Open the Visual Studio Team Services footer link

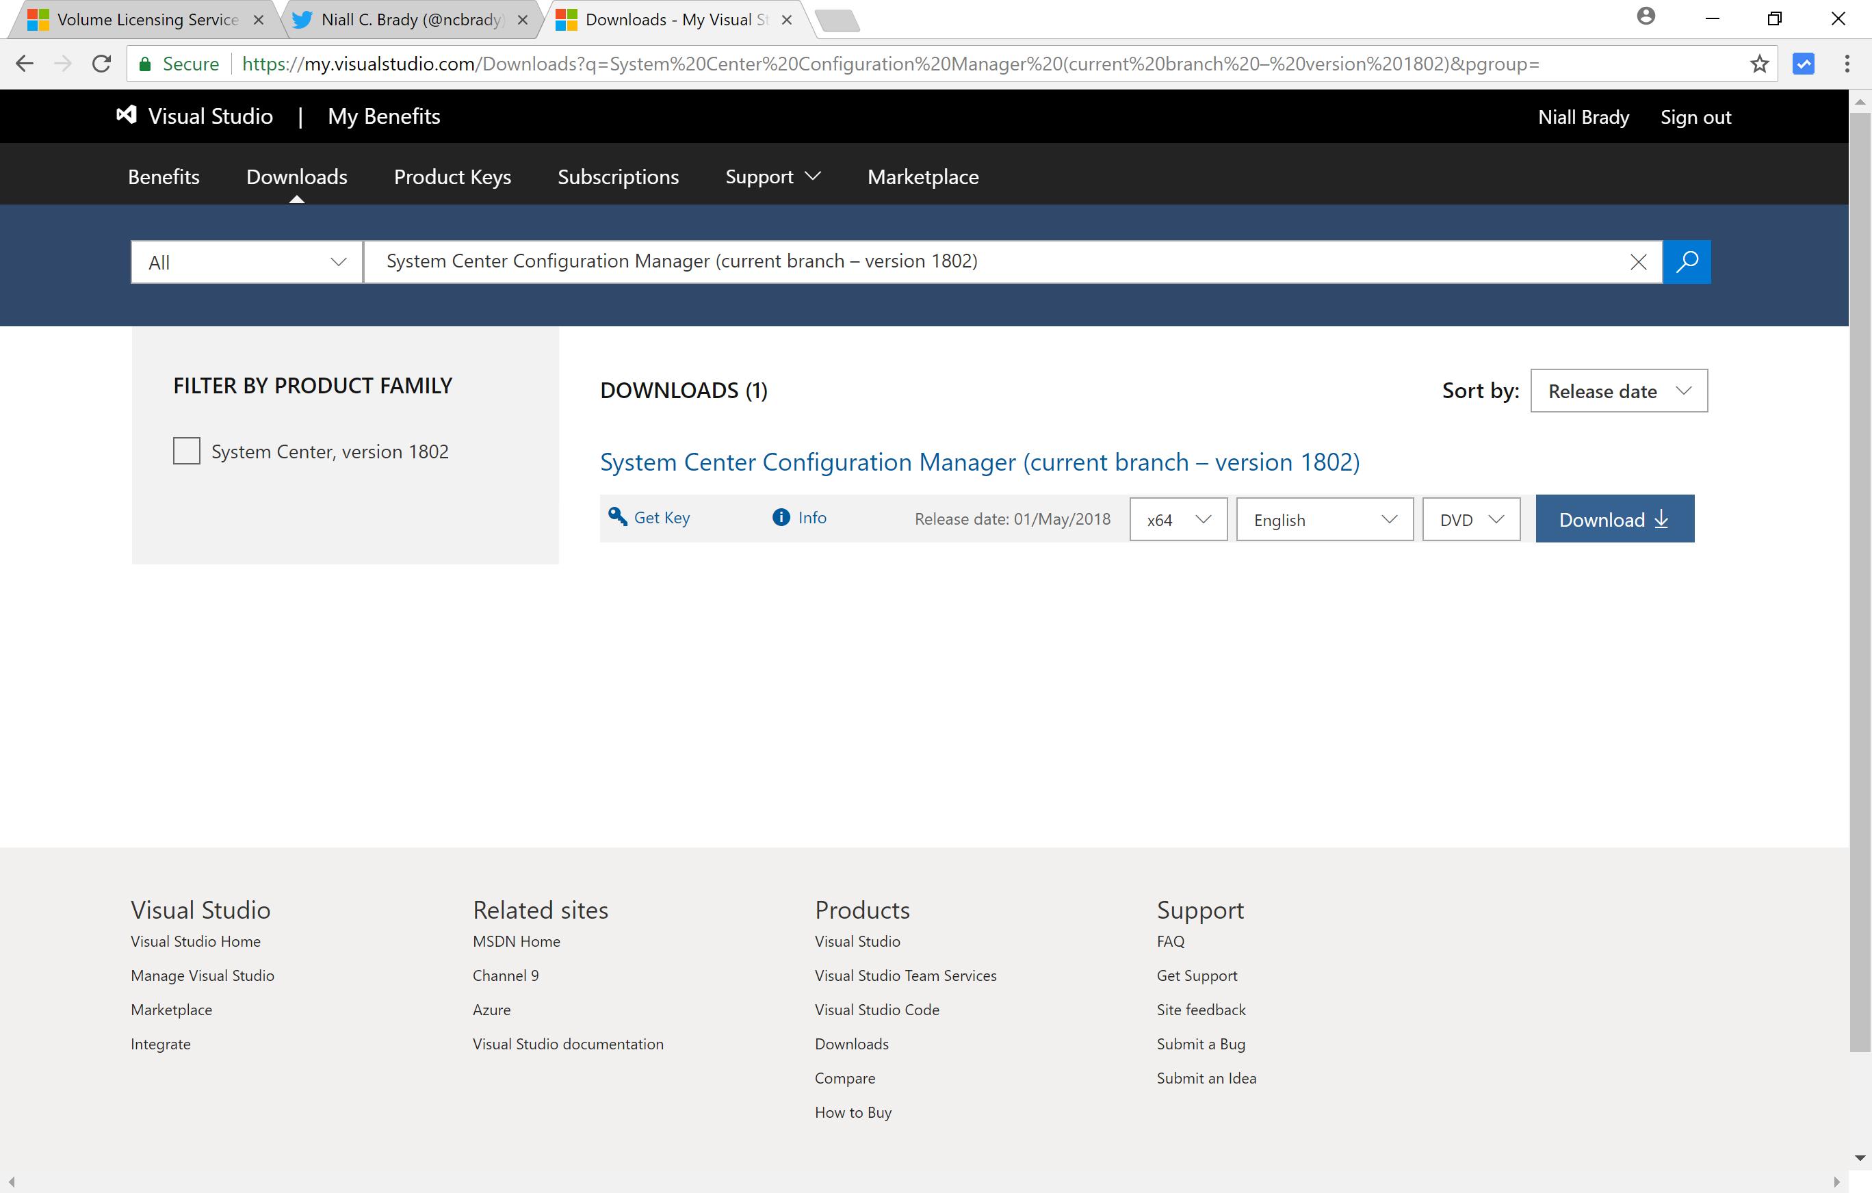pos(905,975)
